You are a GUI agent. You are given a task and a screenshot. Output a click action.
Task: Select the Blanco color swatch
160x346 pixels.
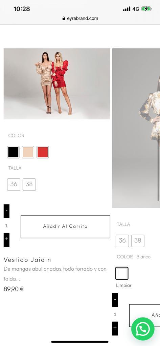tap(122, 273)
